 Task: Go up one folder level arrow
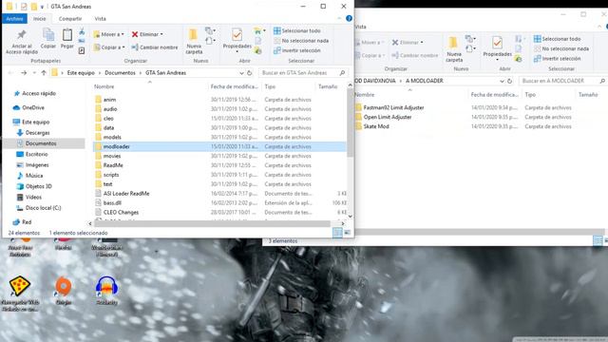(44, 73)
